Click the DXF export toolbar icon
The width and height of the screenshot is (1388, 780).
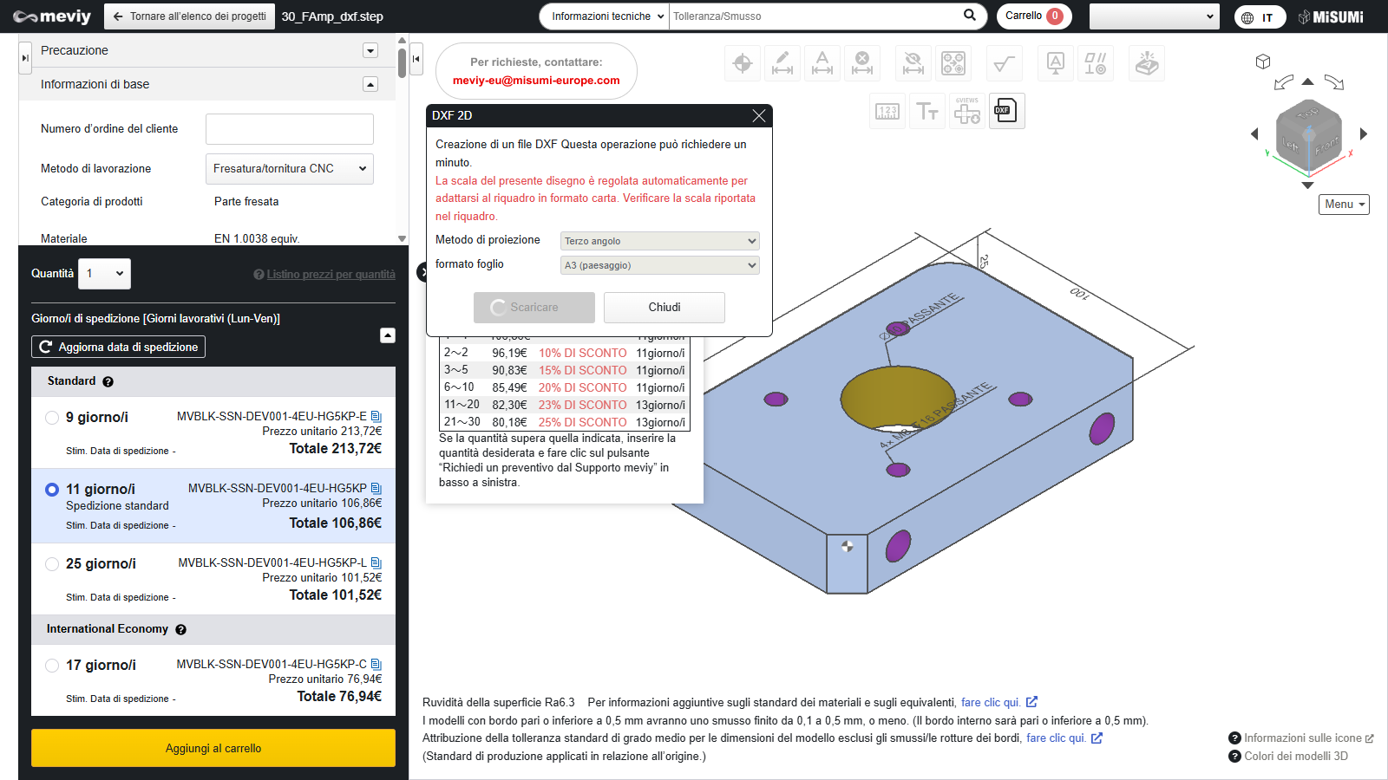(1006, 111)
